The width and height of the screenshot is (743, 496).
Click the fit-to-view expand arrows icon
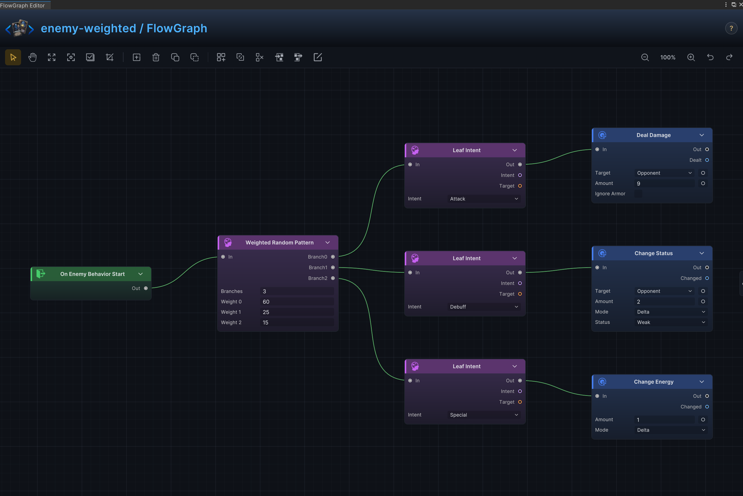click(x=52, y=57)
